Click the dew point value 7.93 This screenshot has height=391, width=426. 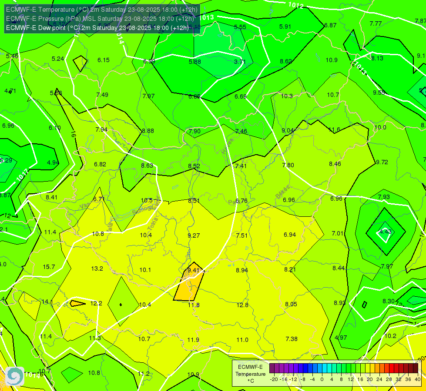click(x=384, y=197)
